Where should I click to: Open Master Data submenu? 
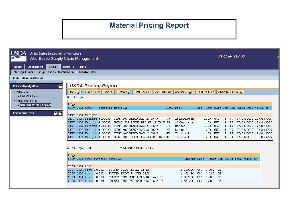88,72
